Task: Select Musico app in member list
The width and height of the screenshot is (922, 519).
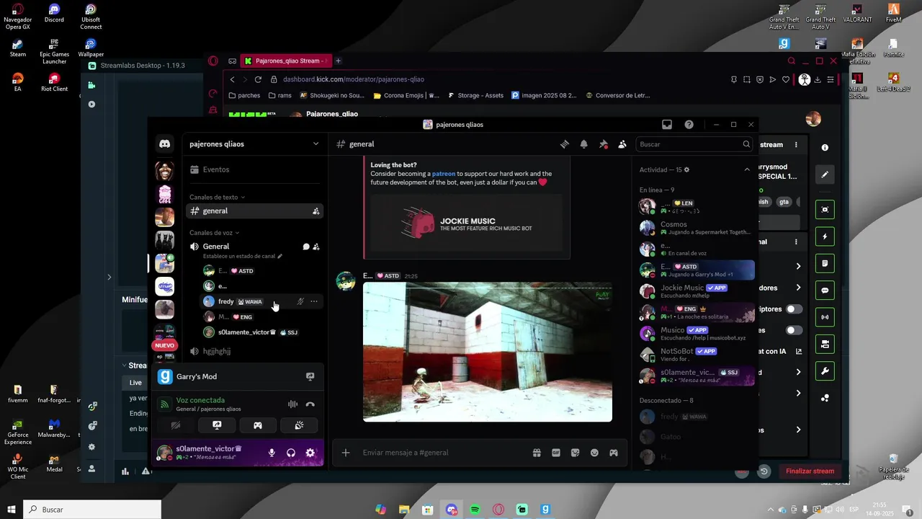Action: coord(696,334)
